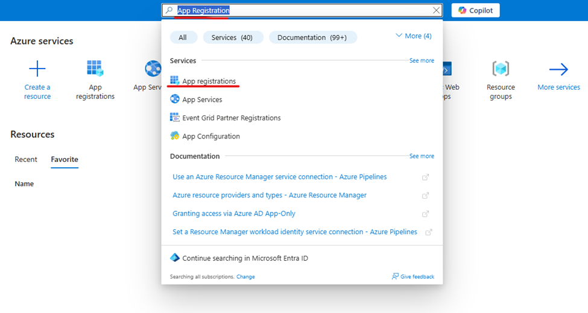The height and width of the screenshot is (313, 588).
Task: Open the Resource groups service icon
Action: pyautogui.click(x=501, y=69)
